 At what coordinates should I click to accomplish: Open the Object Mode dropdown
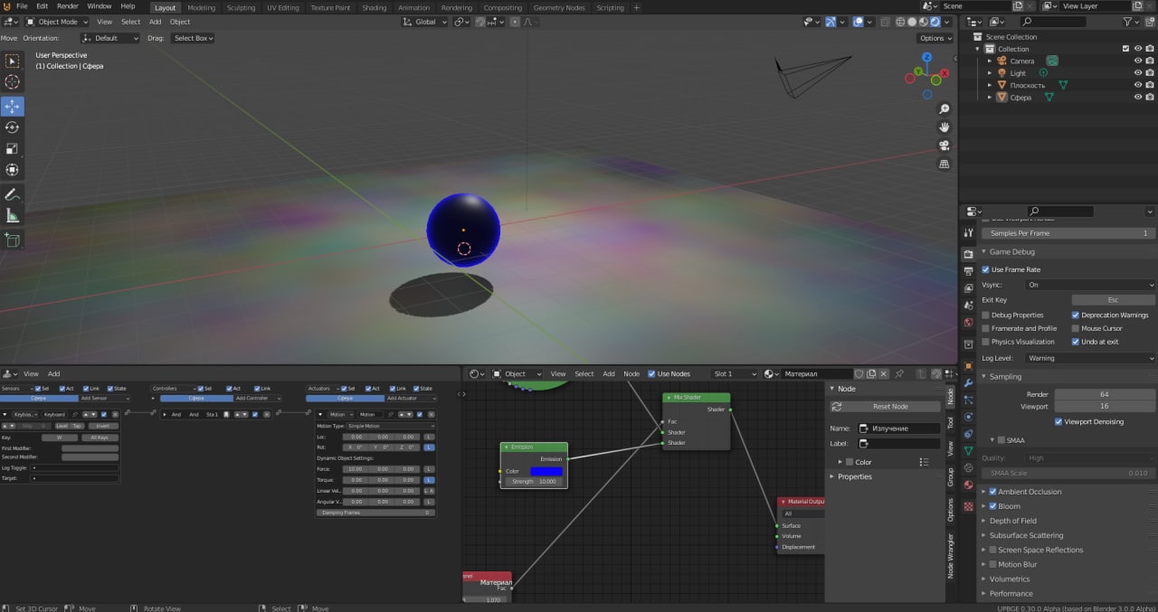click(57, 22)
